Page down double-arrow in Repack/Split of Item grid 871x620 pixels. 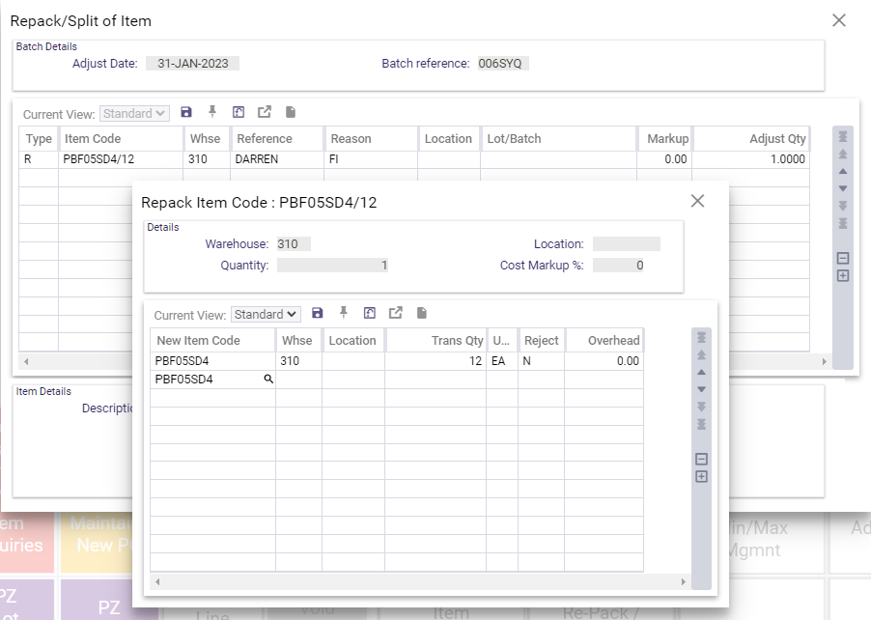[x=843, y=206]
